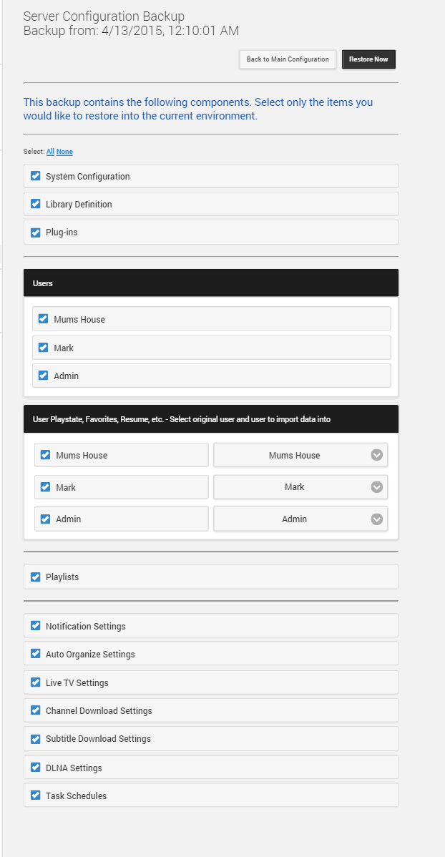Expand the Mark target user dropdown
The width and height of the screenshot is (445, 857).
300,487
